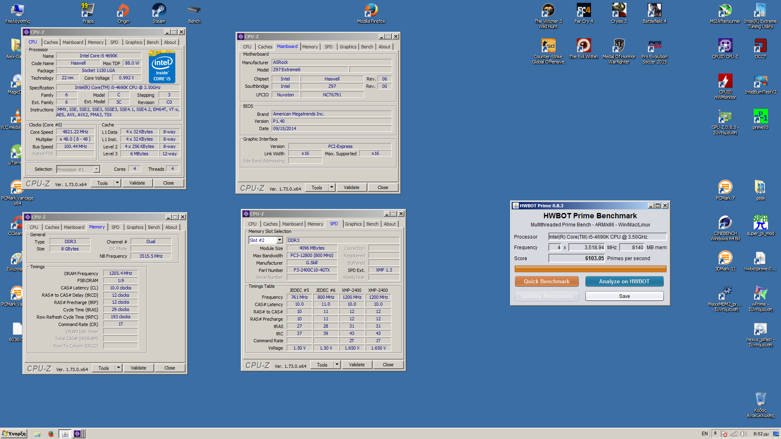Open the Steam desktop shortcut

tap(159, 13)
